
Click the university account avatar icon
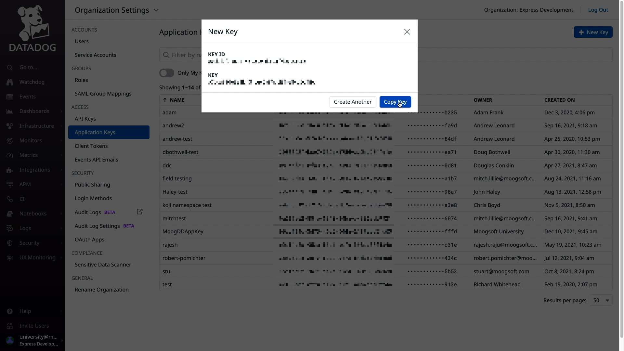(x=10, y=340)
